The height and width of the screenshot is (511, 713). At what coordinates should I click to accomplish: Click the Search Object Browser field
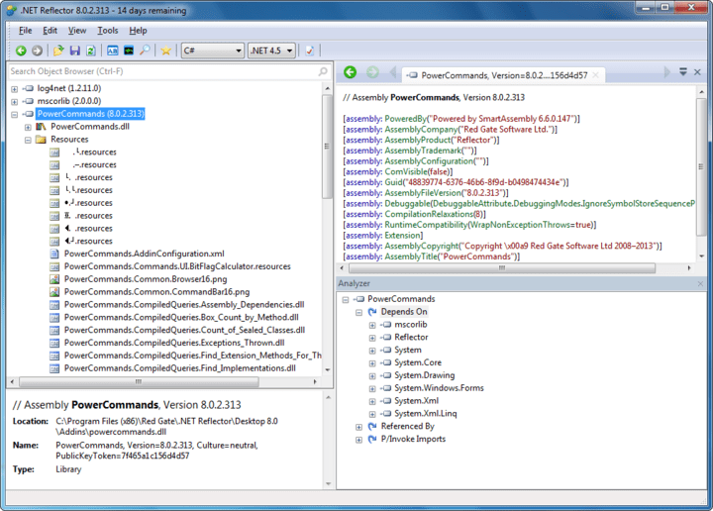pos(158,71)
